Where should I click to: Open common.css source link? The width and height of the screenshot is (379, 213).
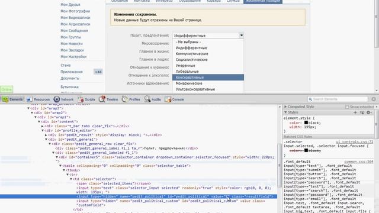[x=359, y=162]
